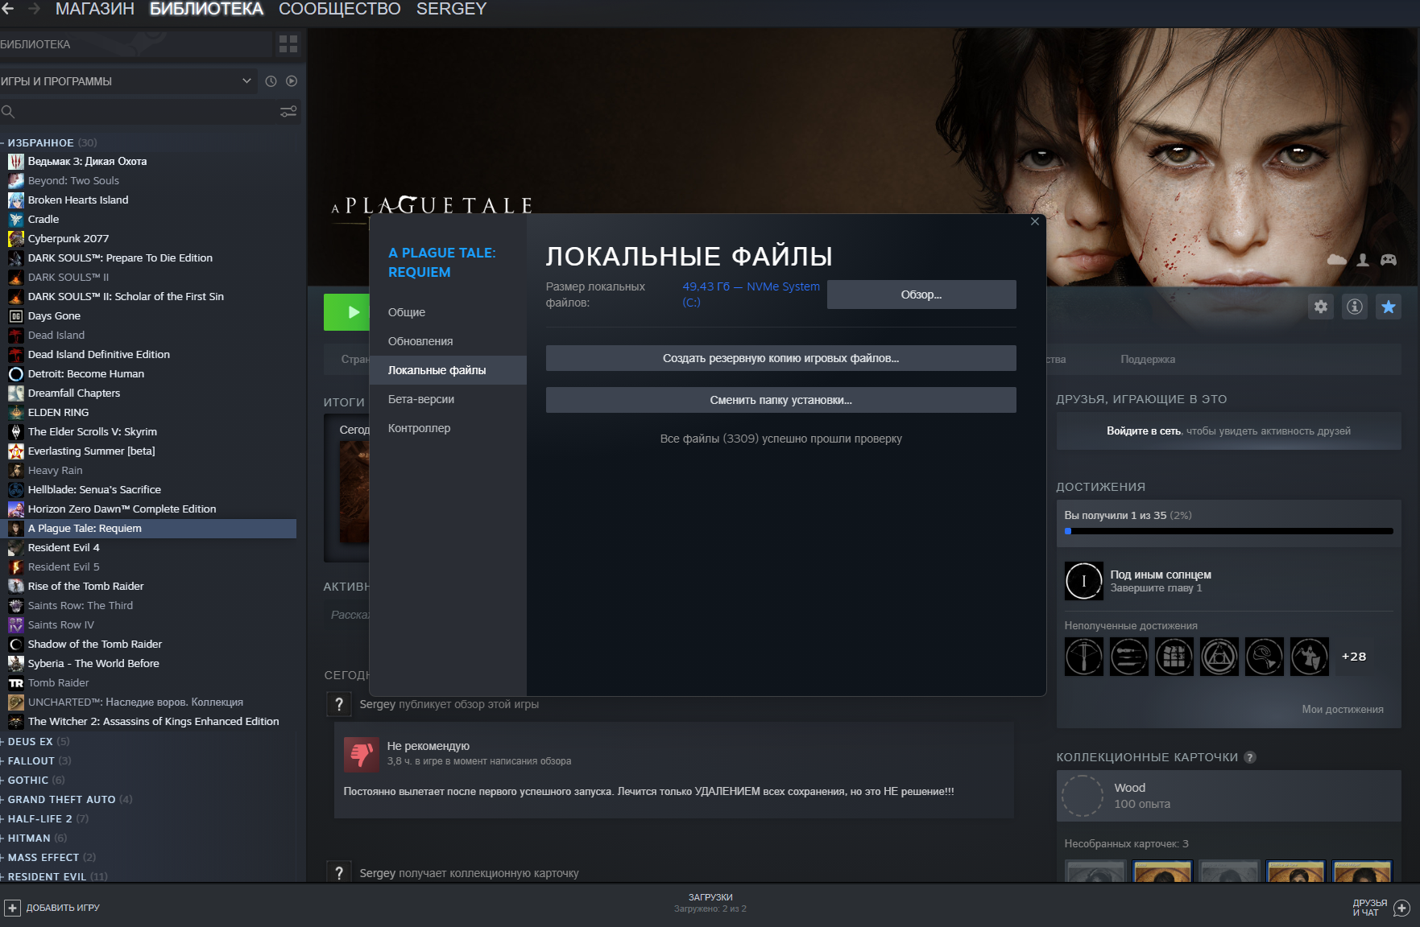Switch to 'Обновления' properties tab
Image resolution: width=1420 pixels, height=927 pixels.
pos(448,341)
